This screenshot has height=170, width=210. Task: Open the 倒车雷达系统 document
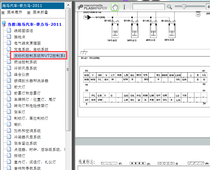point(25,143)
